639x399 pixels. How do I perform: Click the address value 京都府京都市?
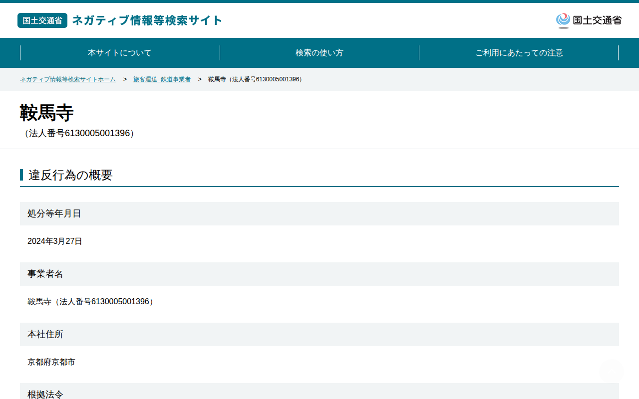coord(51,362)
